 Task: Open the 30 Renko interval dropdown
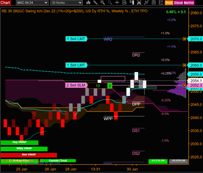pyautogui.click(x=66, y=3)
